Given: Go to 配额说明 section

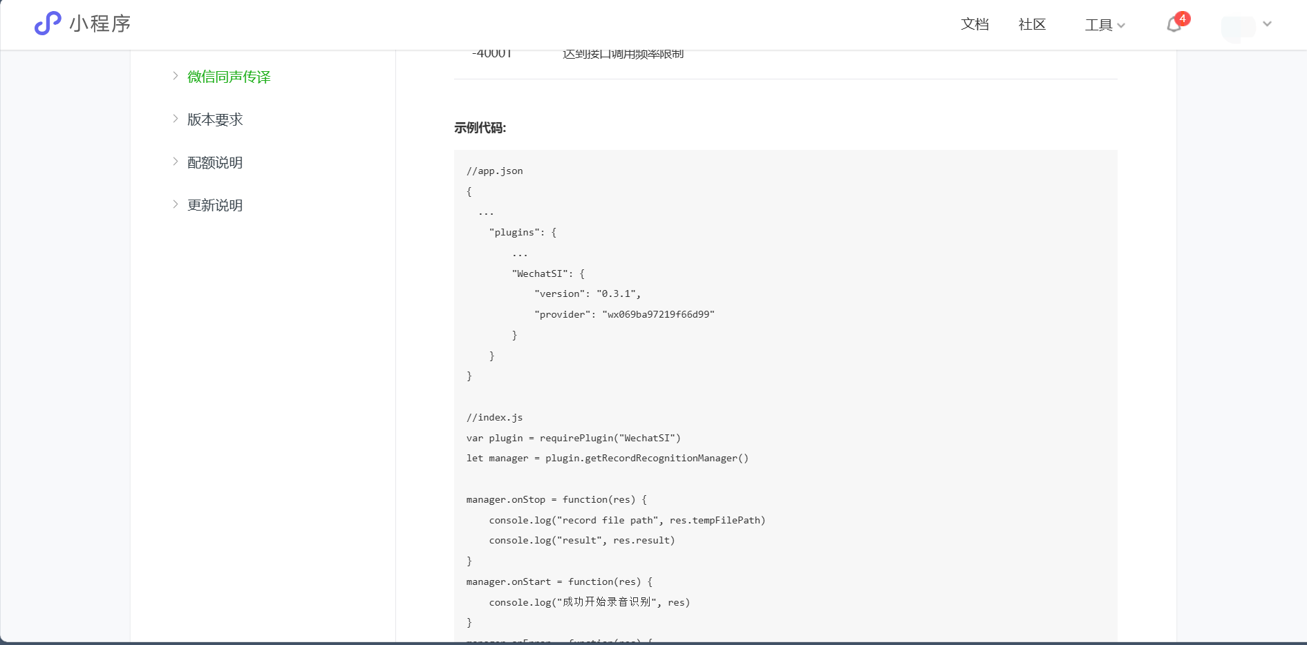Looking at the screenshot, I should tap(215, 162).
